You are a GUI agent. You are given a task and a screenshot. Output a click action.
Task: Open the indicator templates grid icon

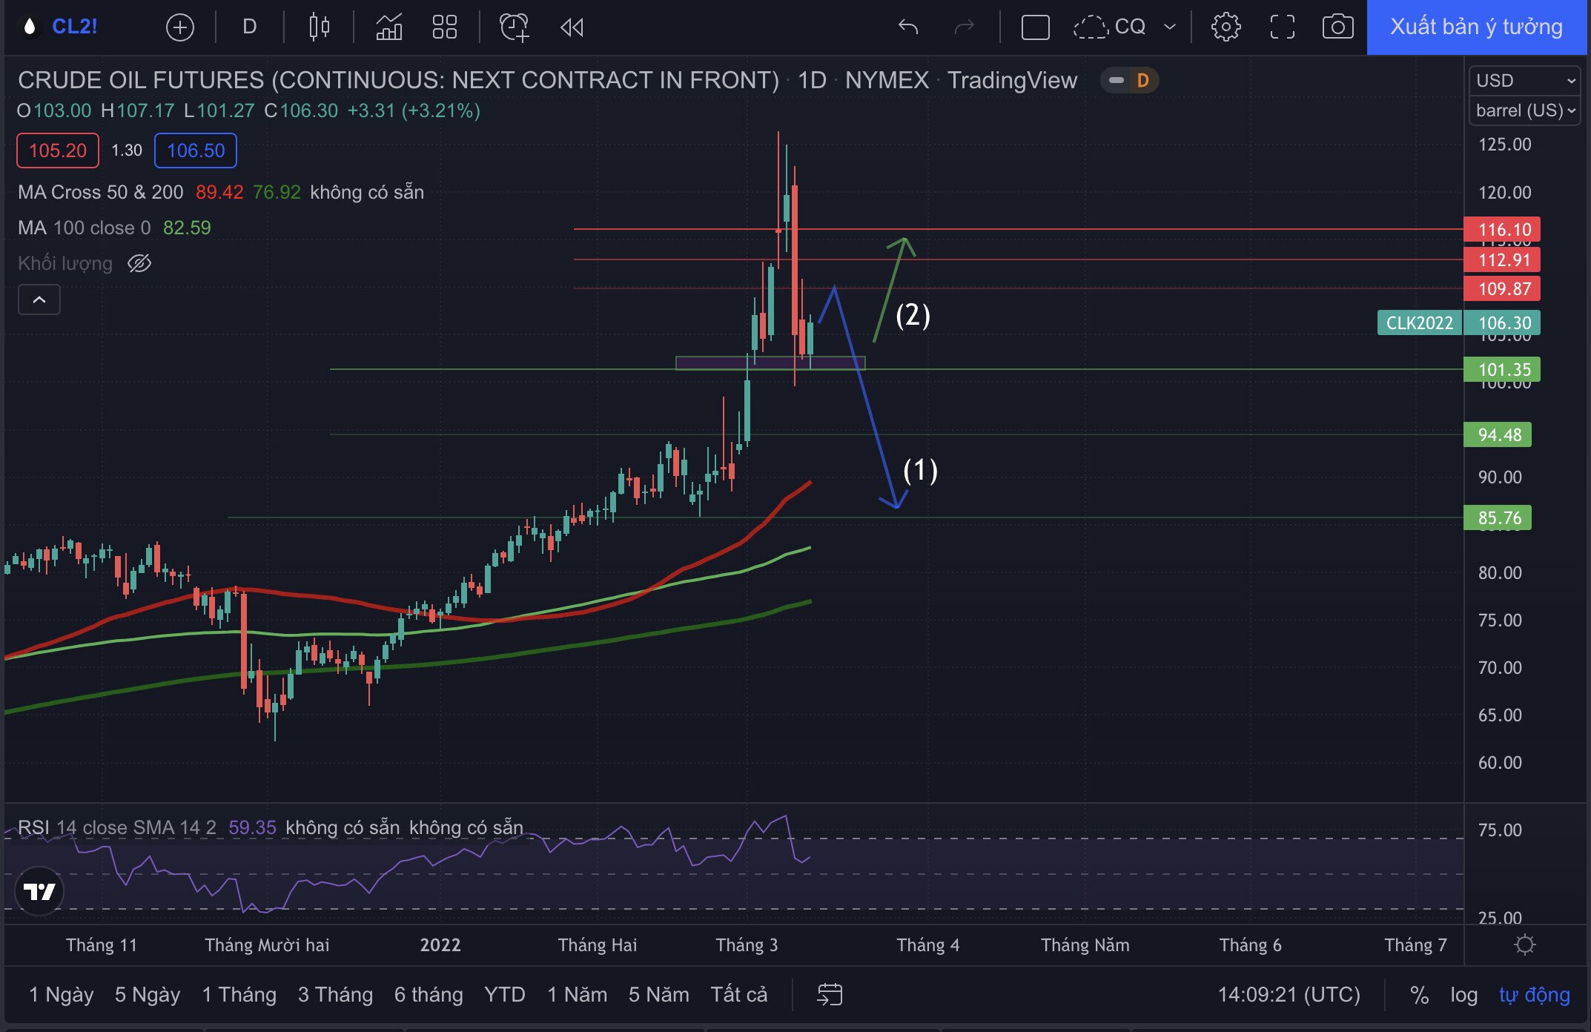445,27
